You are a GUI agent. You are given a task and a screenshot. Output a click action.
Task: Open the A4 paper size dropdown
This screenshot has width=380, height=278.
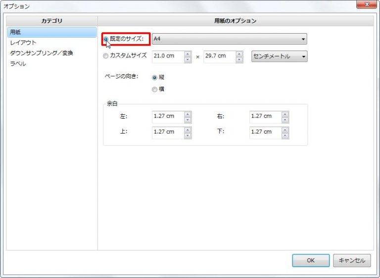(x=229, y=39)
